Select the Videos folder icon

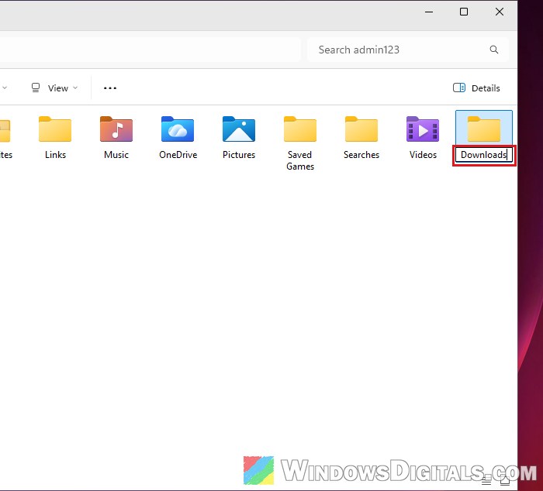[423, 129]
